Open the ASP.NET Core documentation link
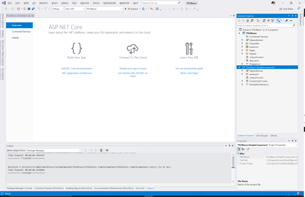The image size is (305, 197). coord(77,69)
